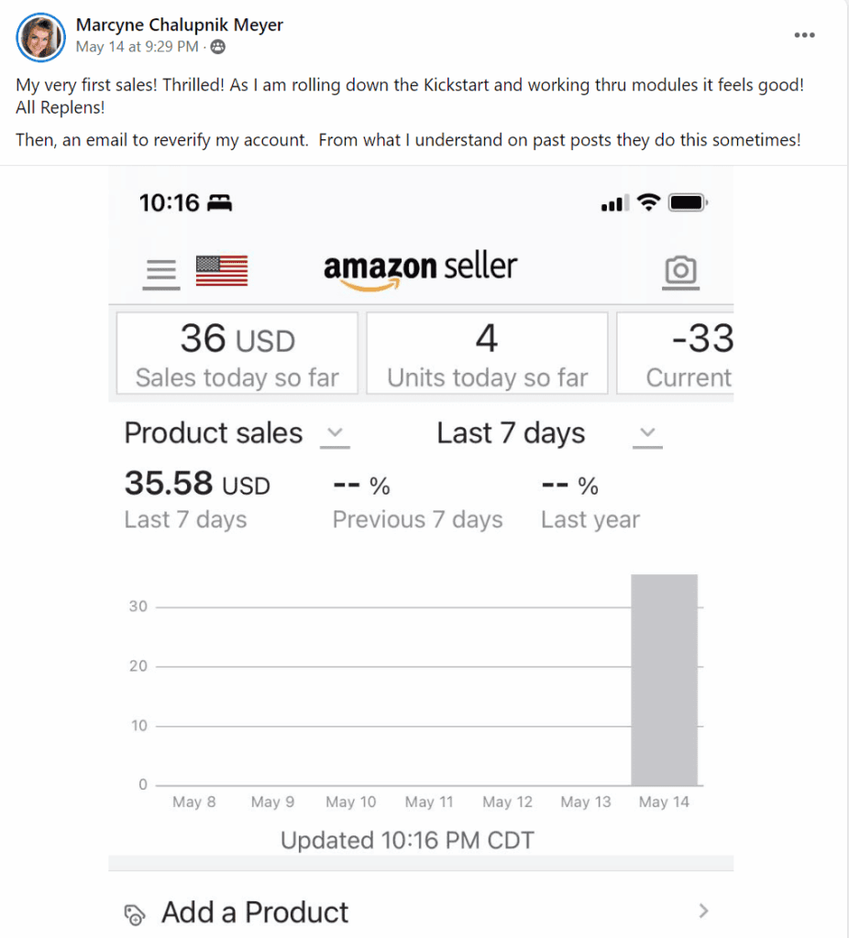Click the battery status icon
This screenshot has height=938, width=849.
click(x=688, y=202)
